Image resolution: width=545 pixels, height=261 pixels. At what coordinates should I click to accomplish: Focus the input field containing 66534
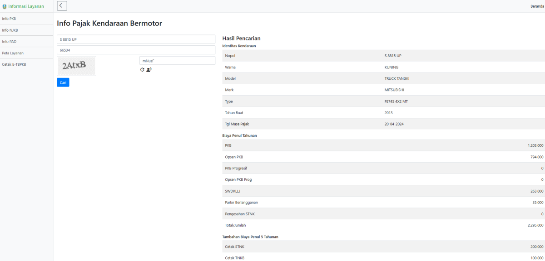[136, 50]
